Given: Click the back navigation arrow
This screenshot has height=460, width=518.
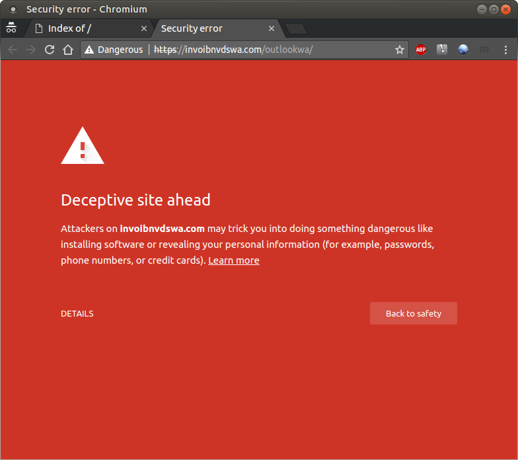Looking at the screenshot, I should (x=13, y=50).
